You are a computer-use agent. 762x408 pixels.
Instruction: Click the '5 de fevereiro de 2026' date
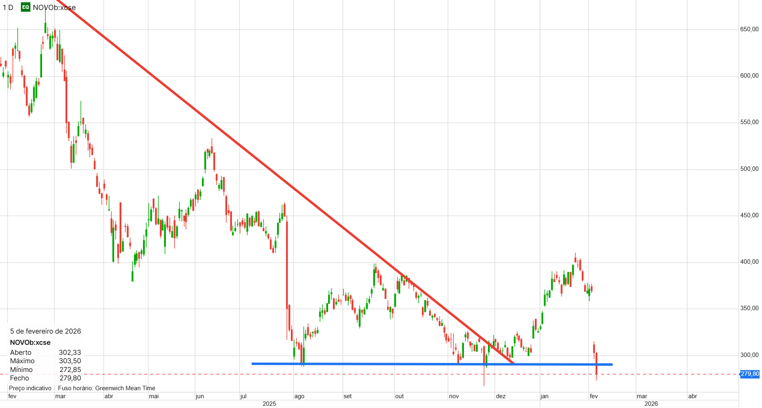(x=46, y=331)
